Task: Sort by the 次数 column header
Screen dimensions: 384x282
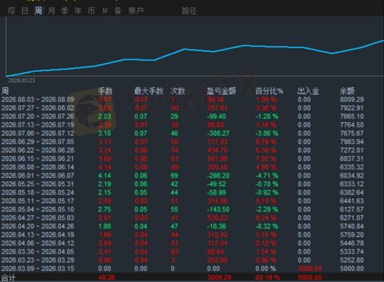Action: 178,91
